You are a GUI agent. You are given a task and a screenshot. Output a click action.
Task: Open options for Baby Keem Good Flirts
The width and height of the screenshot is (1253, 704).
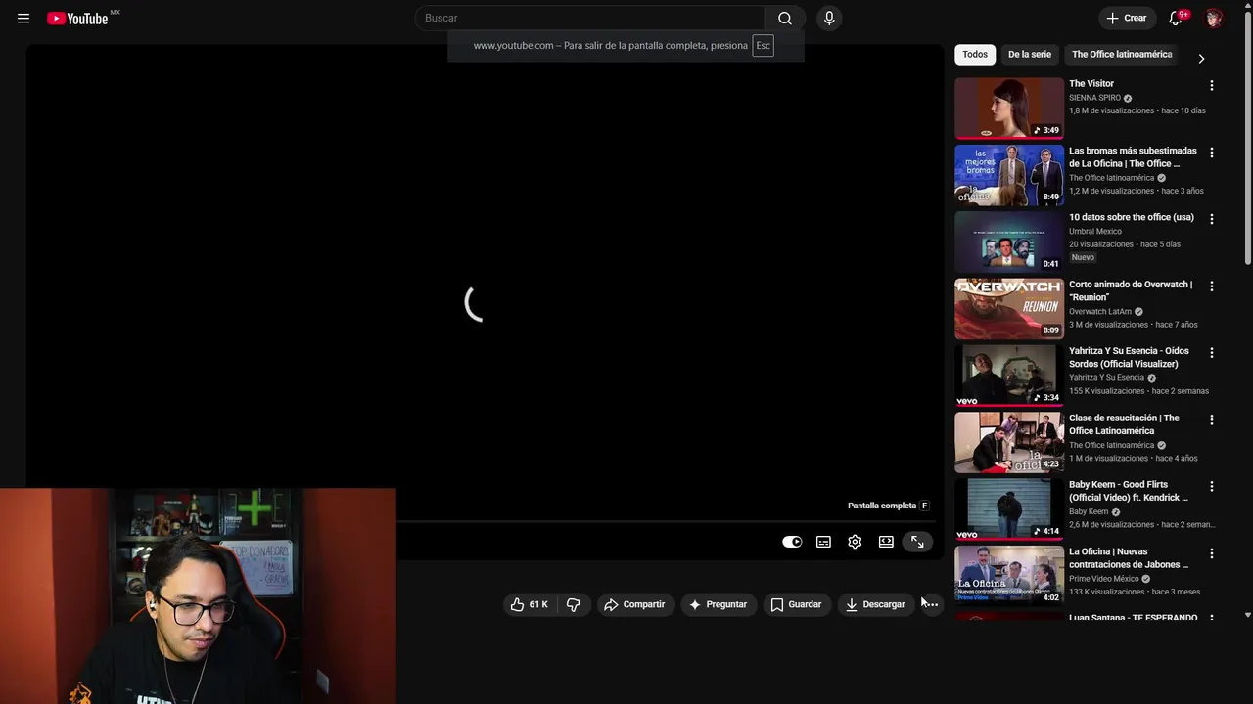[x=1212, y=486]
